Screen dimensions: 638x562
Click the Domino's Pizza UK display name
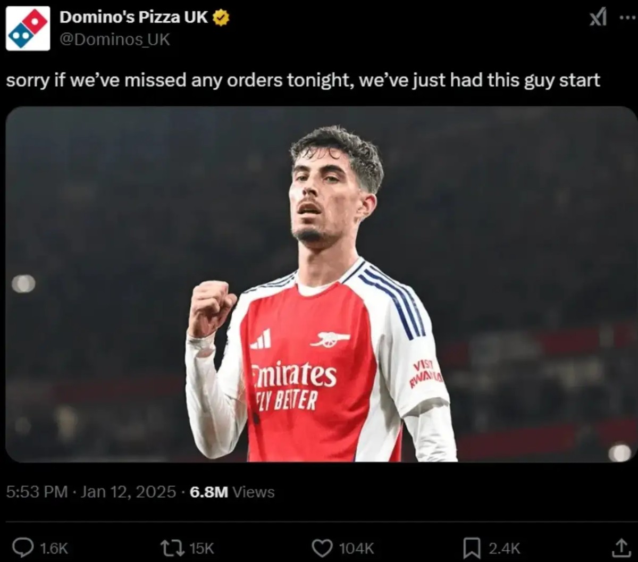tap(133, 17)
